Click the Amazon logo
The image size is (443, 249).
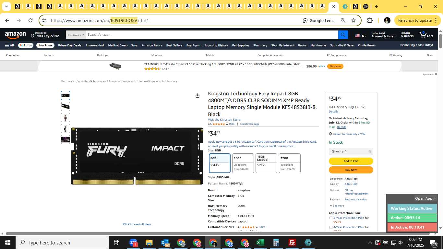15,35
